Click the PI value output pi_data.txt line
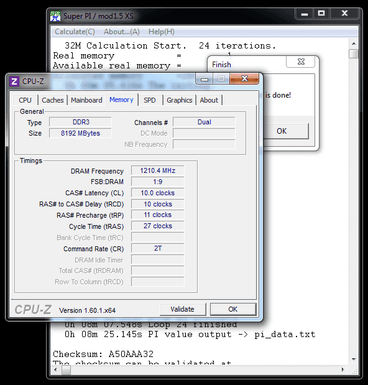This screenshot has height=385, width=368. [190, 335]
